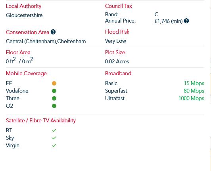Select the Sky availability checkmark
Screen dimensions: 211x171
[x=54, y=138]
